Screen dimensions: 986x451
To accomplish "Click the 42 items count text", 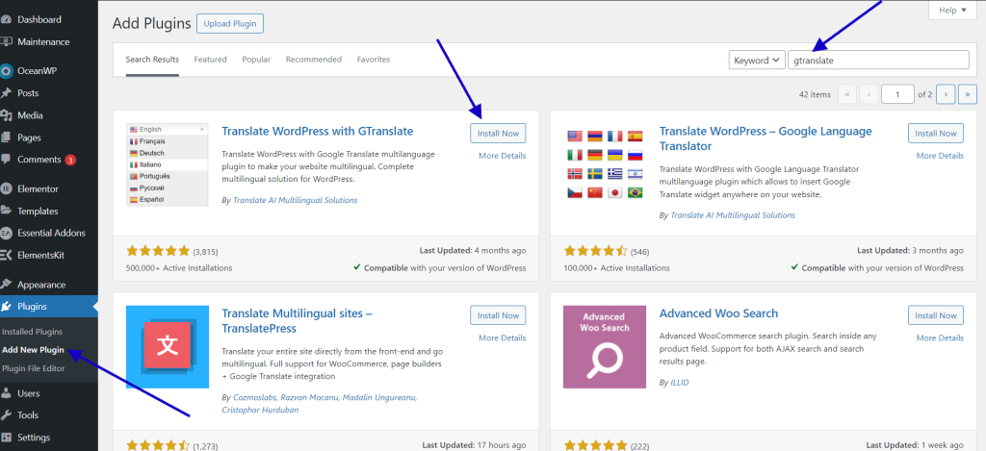I will click(x=815, y=95).
